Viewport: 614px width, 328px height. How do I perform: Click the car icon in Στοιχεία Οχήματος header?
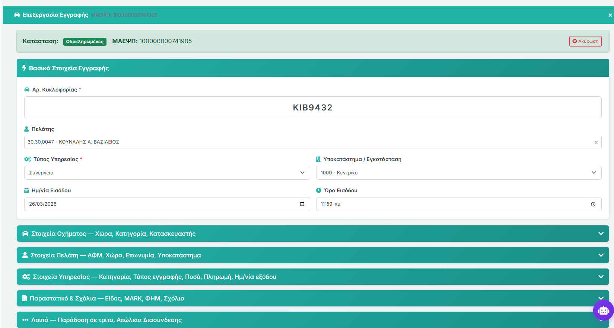tap(25, 234)
